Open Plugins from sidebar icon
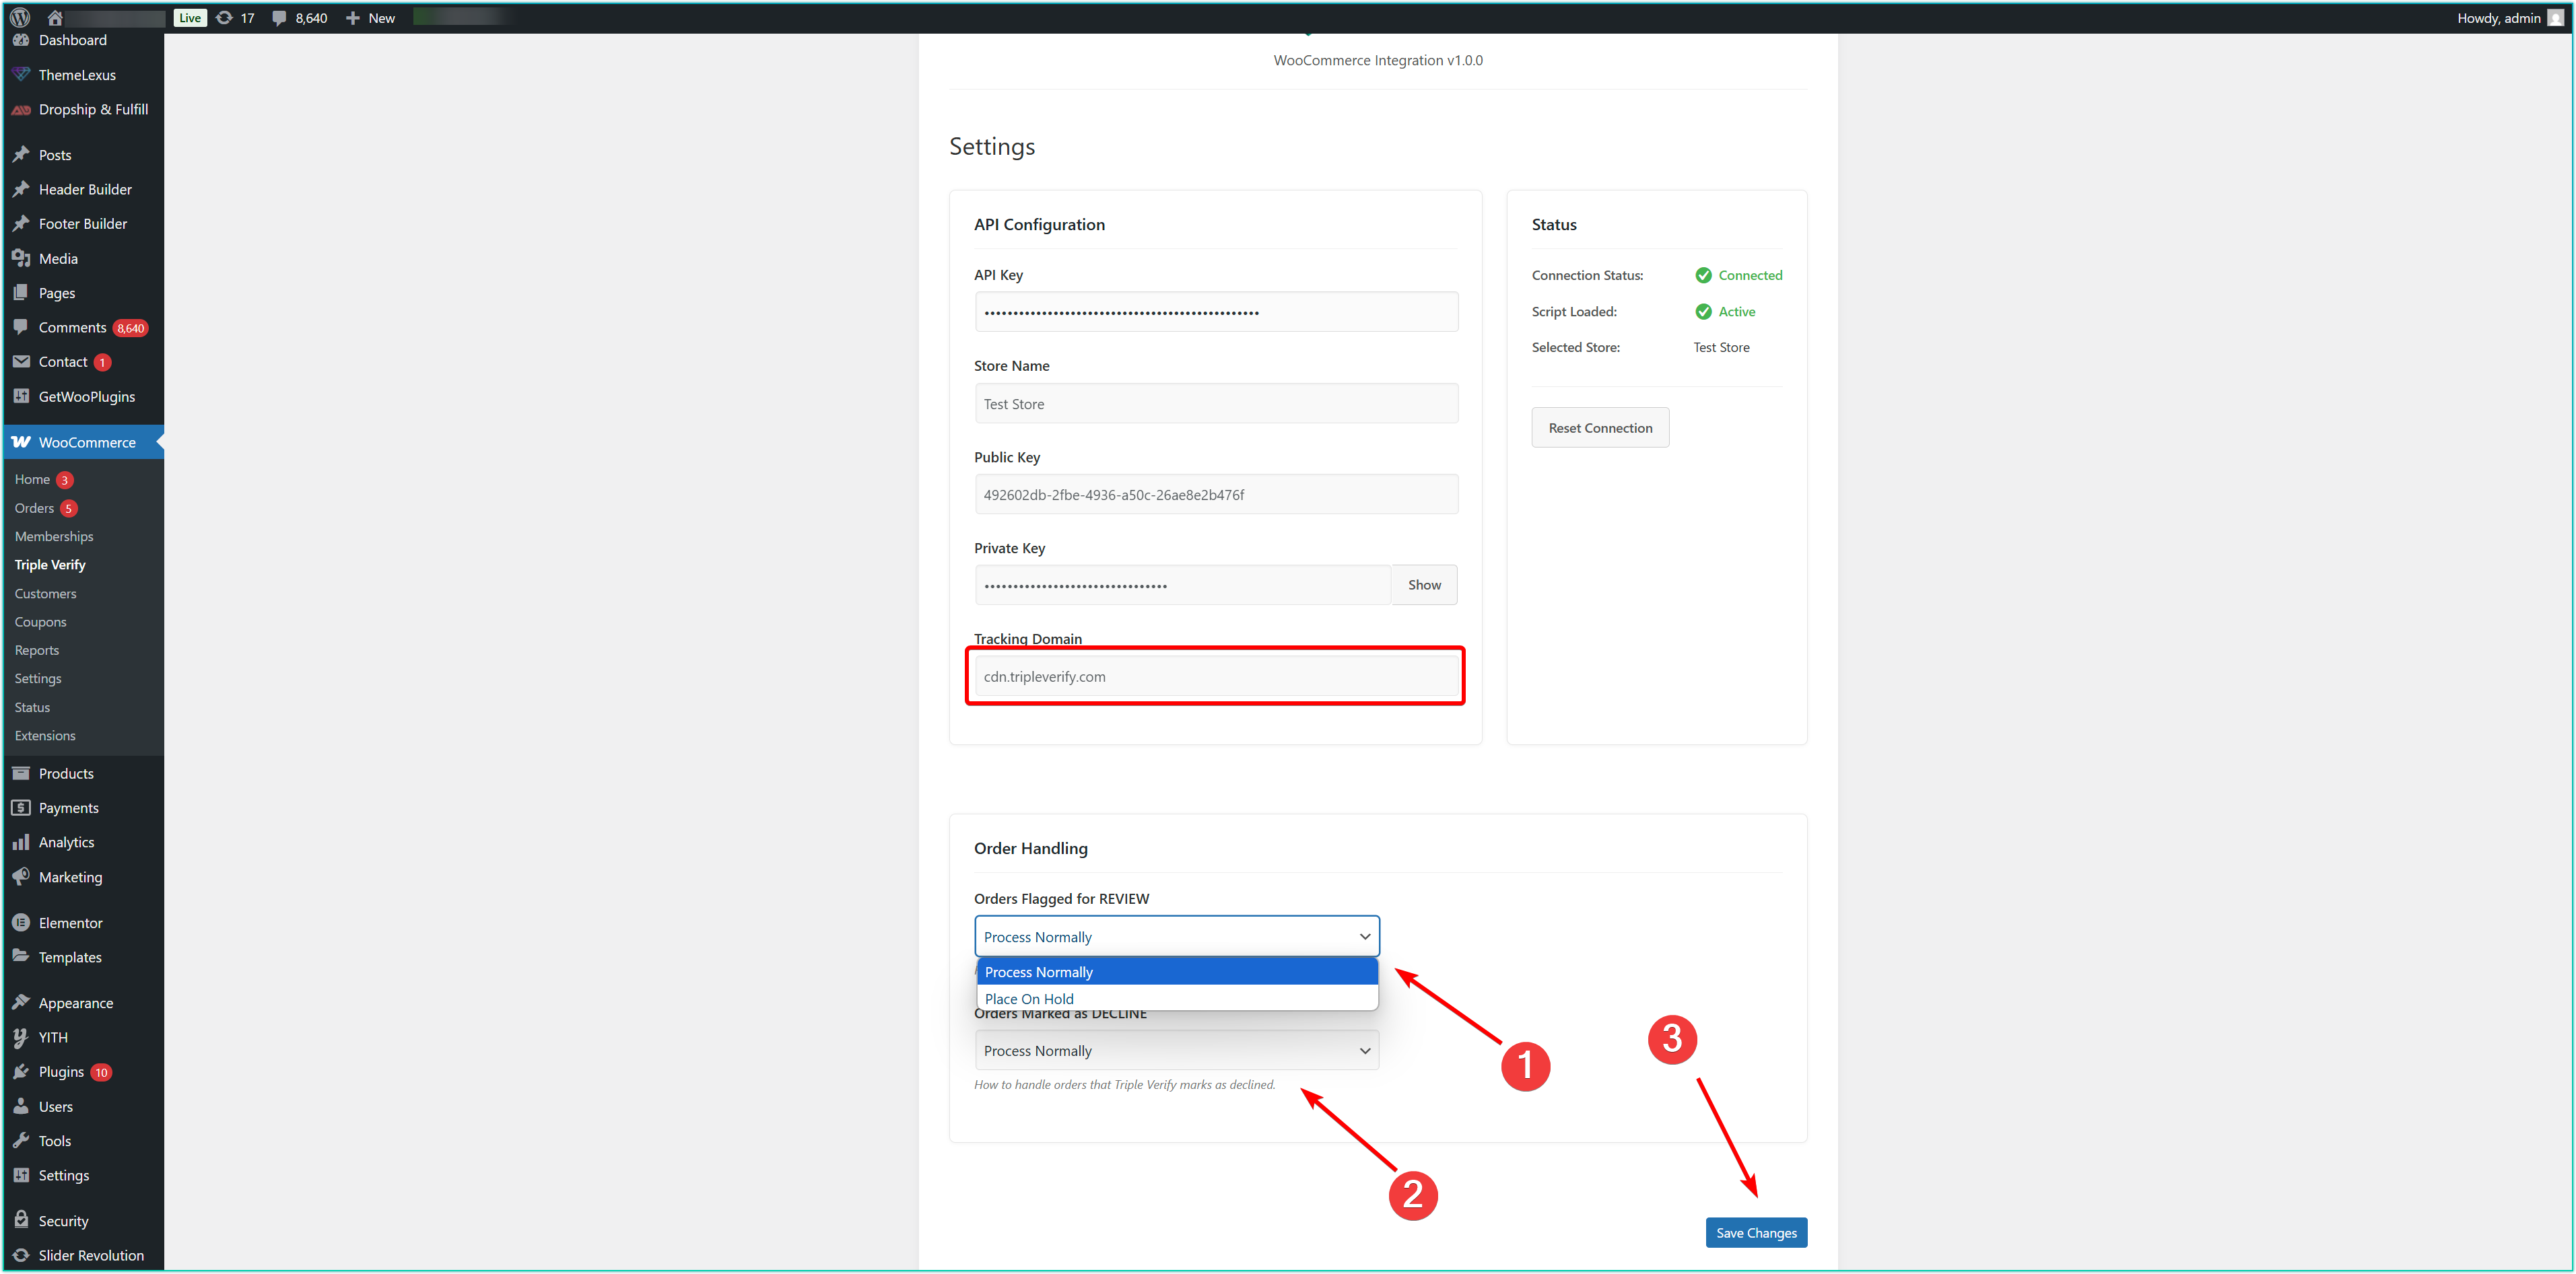Screen dimensions: 2576x1274 (21, 1071)
